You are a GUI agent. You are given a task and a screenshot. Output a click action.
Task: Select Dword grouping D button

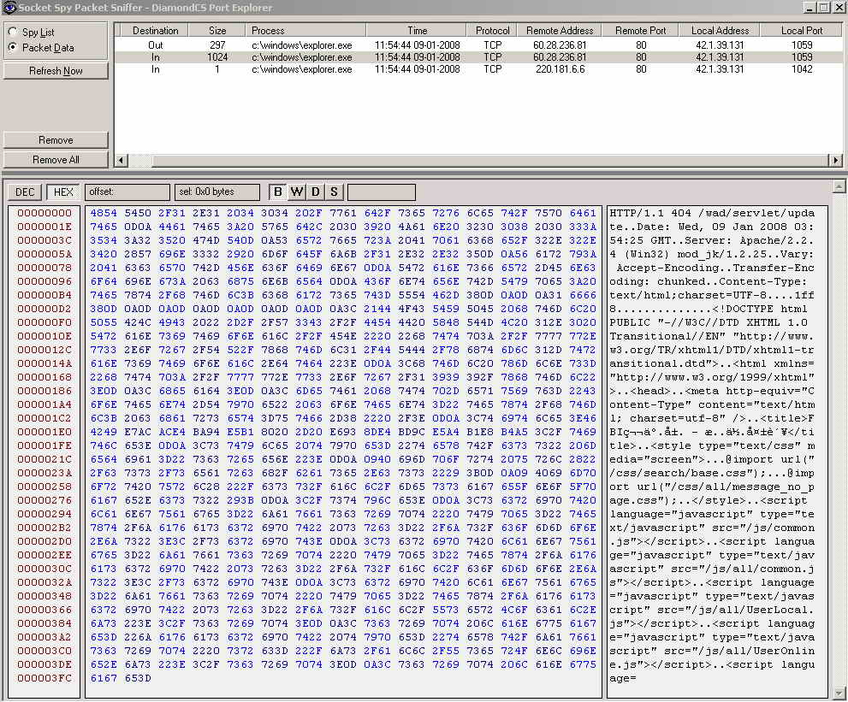click(x=315, y=192)
